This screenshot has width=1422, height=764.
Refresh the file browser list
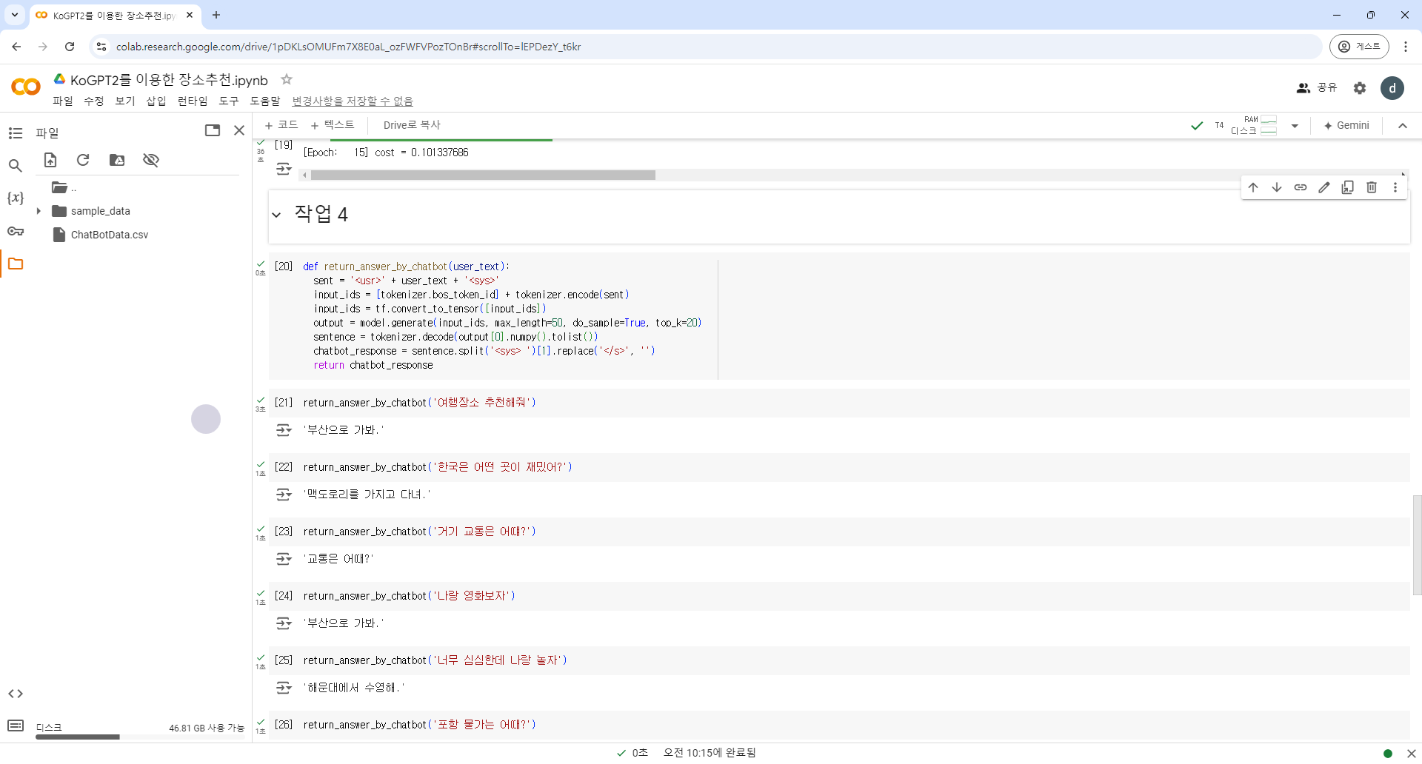coord(83,160)
